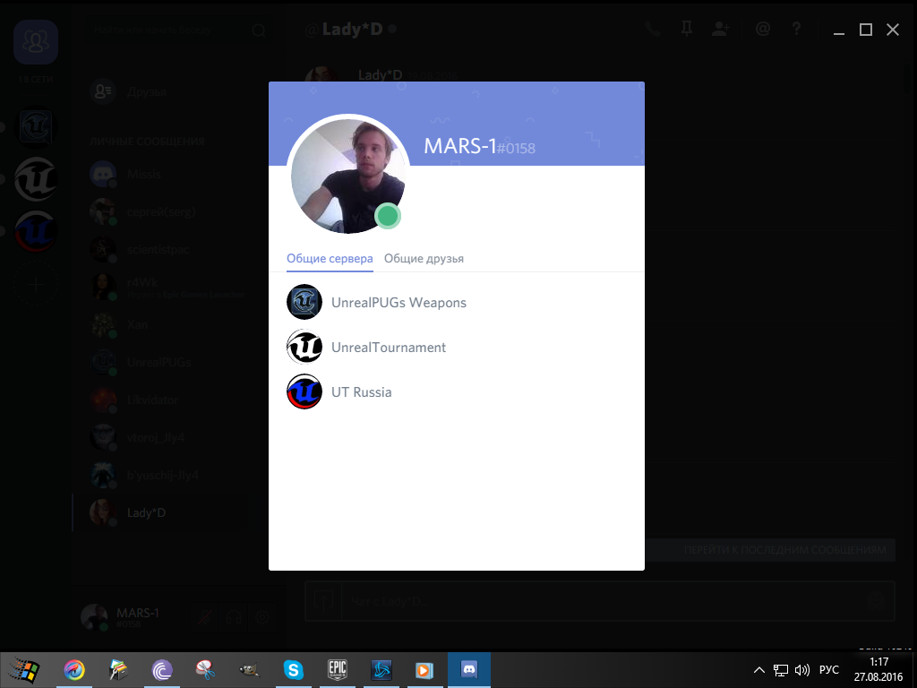Screen dimensions: 917x688
Task: Switch to the Общие сервера tab
Action: (x=330, y=259)
